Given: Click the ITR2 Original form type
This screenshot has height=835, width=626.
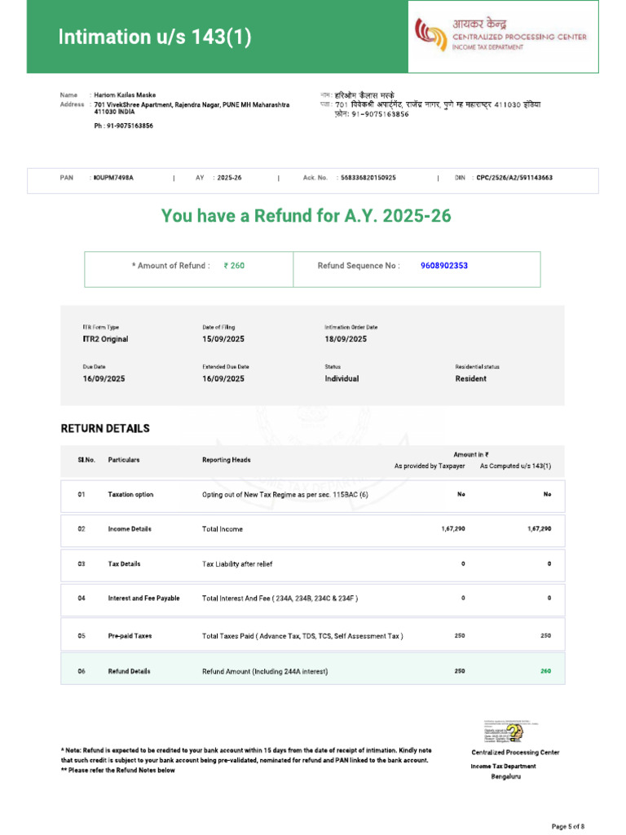Looking at the screenshot, I should (x=105, y=339).
